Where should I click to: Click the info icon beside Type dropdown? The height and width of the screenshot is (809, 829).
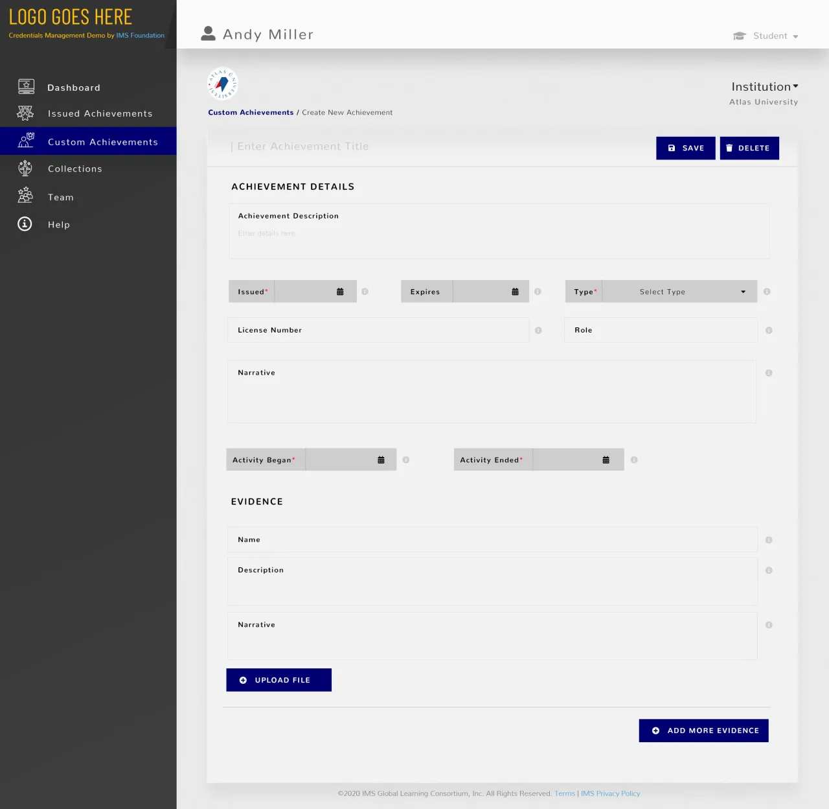click(x=767, y=292)
